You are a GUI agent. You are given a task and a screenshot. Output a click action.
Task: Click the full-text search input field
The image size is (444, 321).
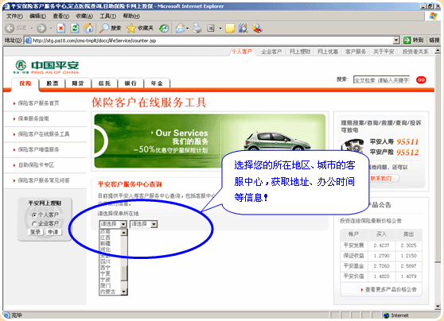pos(381,80)
